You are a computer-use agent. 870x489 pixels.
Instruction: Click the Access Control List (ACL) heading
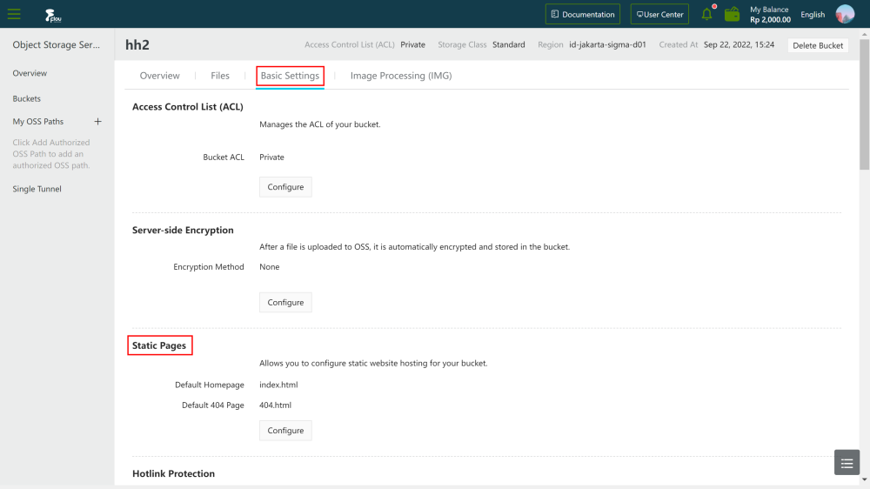click(x=188, y=106)
